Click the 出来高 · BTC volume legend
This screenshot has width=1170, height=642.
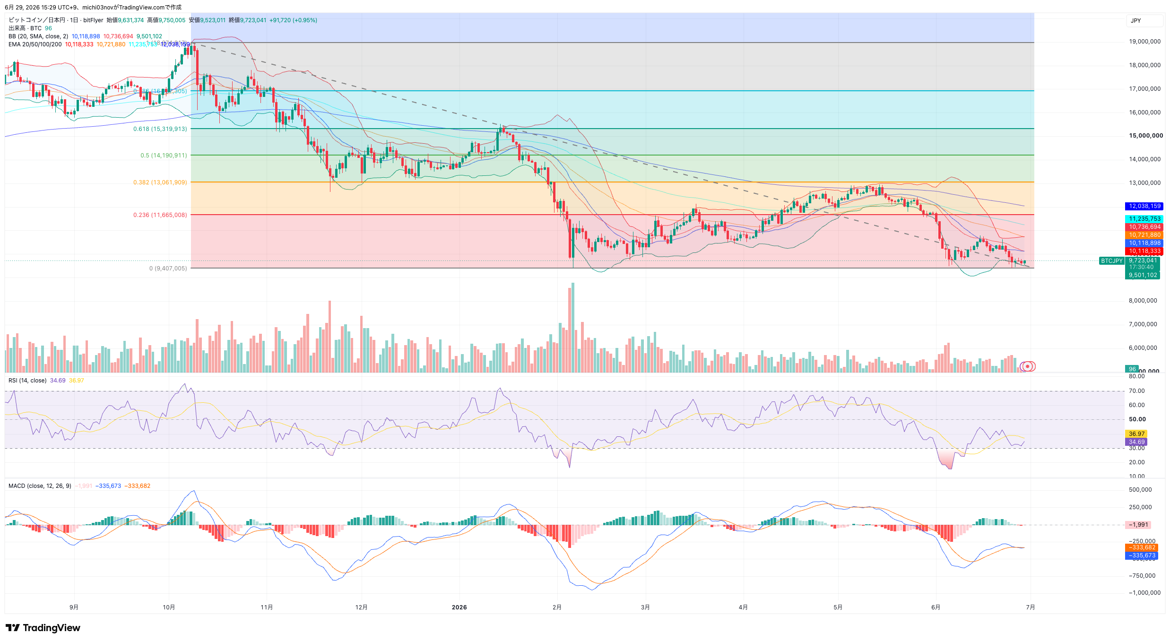pos(25,28)
